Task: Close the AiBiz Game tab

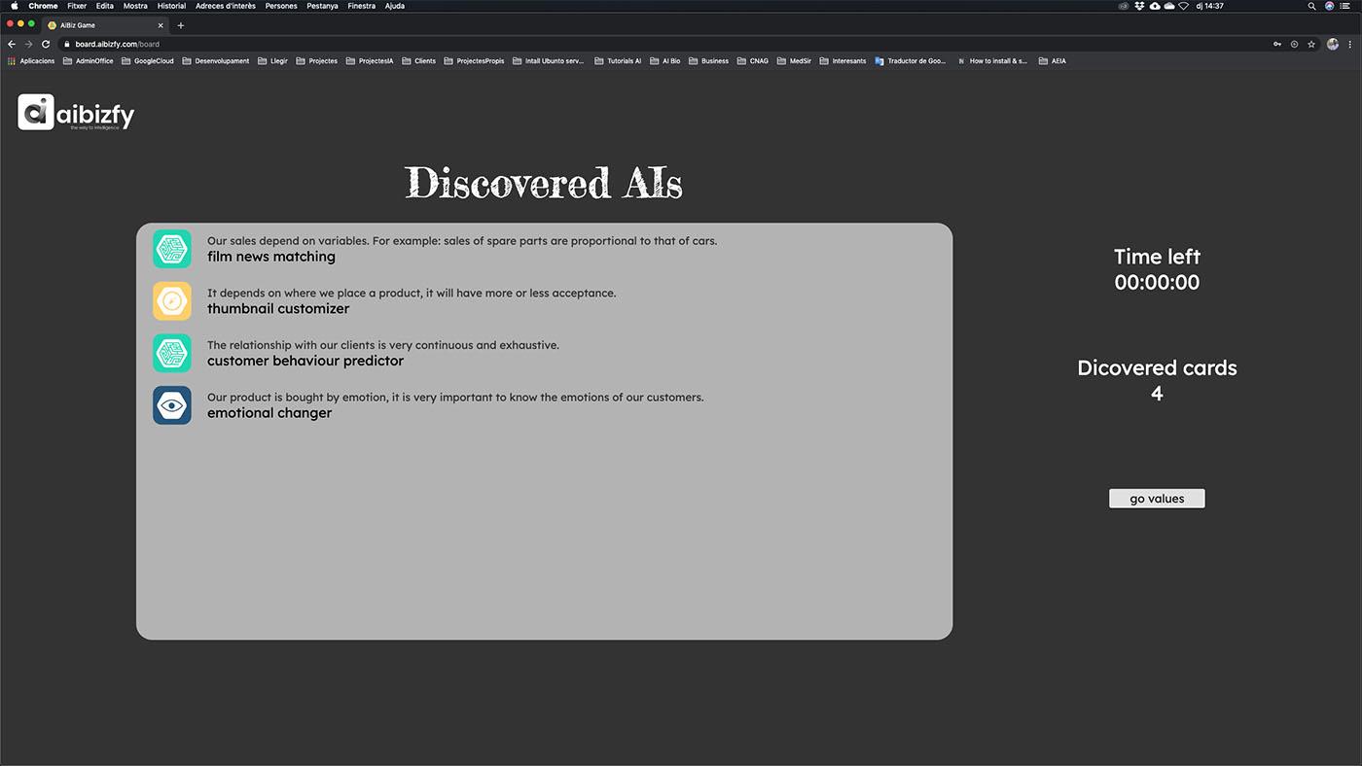Action: point(161,25)
